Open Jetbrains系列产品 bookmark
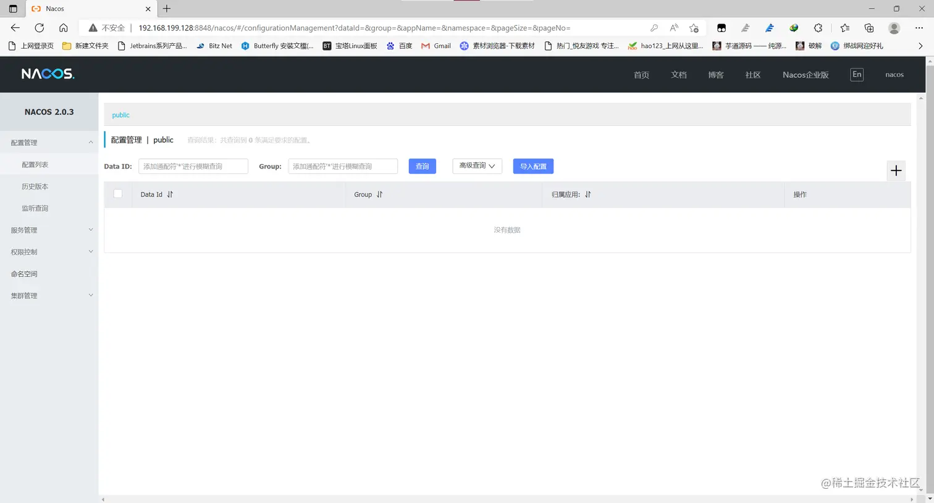 152,46
